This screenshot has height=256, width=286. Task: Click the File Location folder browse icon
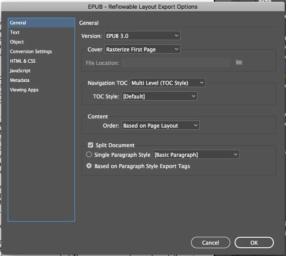pos(239,62)
